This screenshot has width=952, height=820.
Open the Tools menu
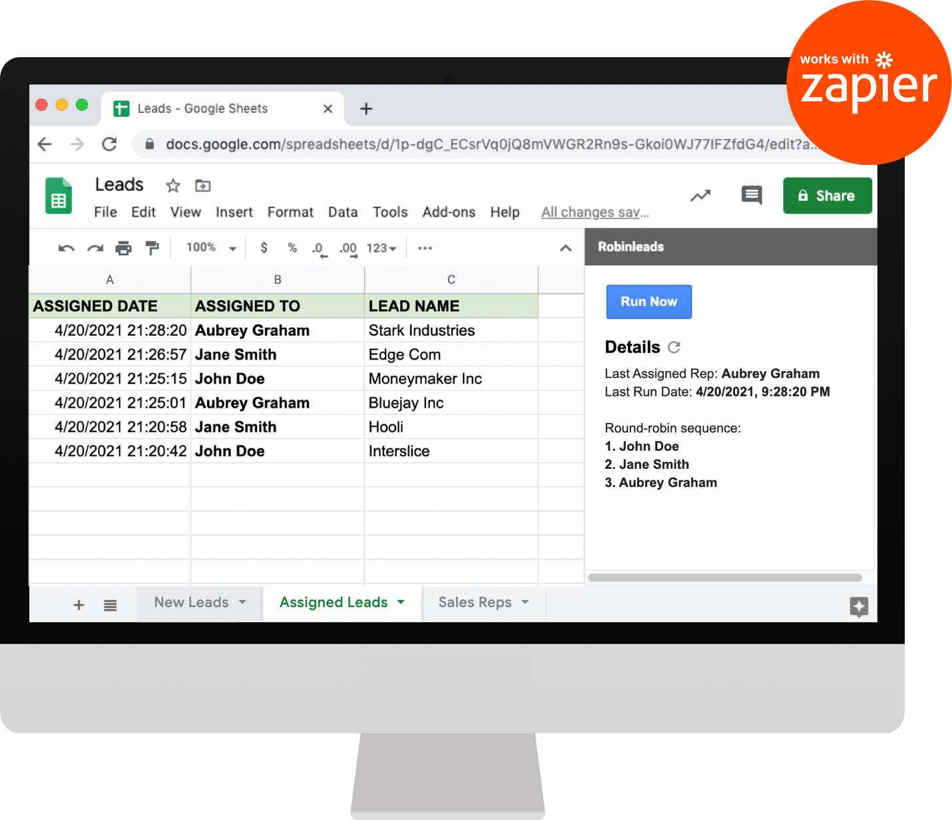pyautogui.click(x=390, y=212)
